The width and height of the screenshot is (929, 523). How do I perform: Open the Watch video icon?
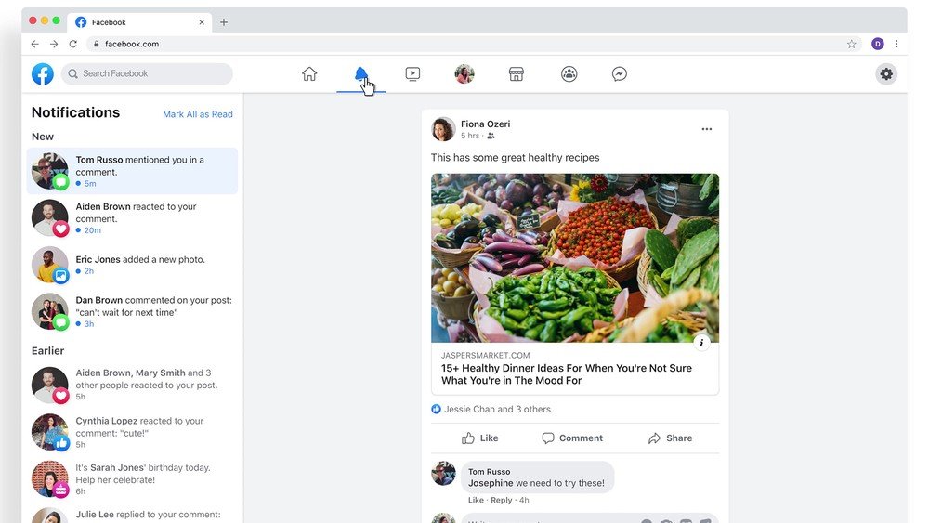pyautogui.click(x=413, y=74)
